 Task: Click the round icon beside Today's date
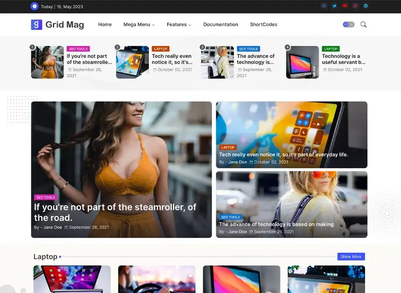pos(34,6)
